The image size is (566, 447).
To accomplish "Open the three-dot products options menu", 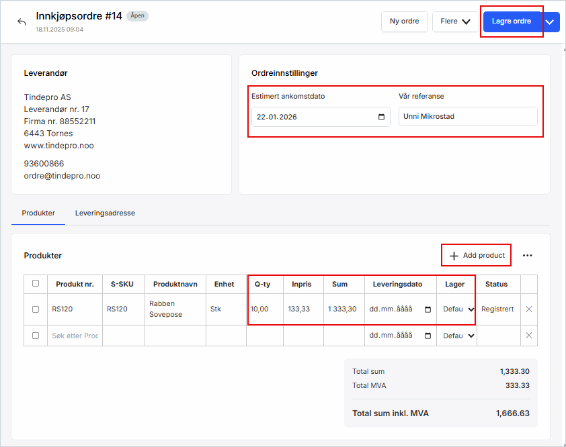I will coord(527,256).
